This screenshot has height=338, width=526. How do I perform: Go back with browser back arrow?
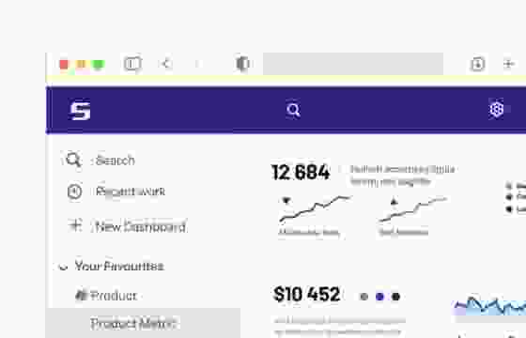165,64
